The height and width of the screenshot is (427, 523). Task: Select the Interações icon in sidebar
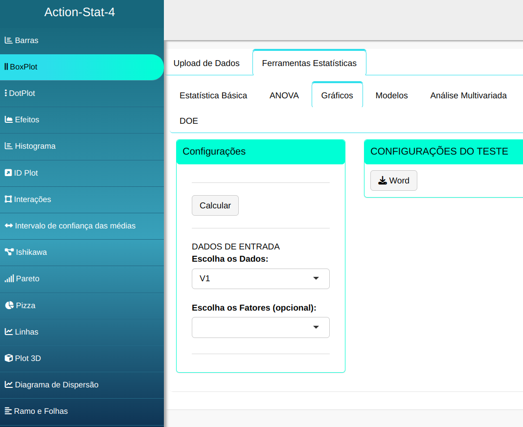tap(8, 199)
